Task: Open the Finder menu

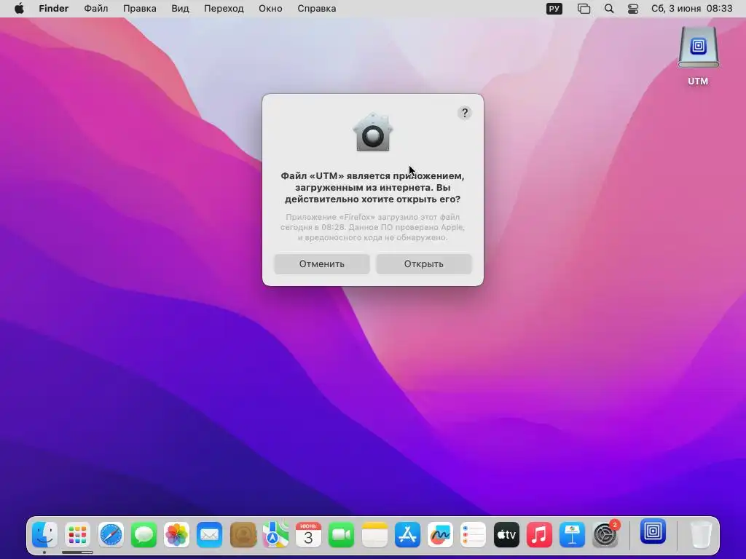Action: [54, 9]
